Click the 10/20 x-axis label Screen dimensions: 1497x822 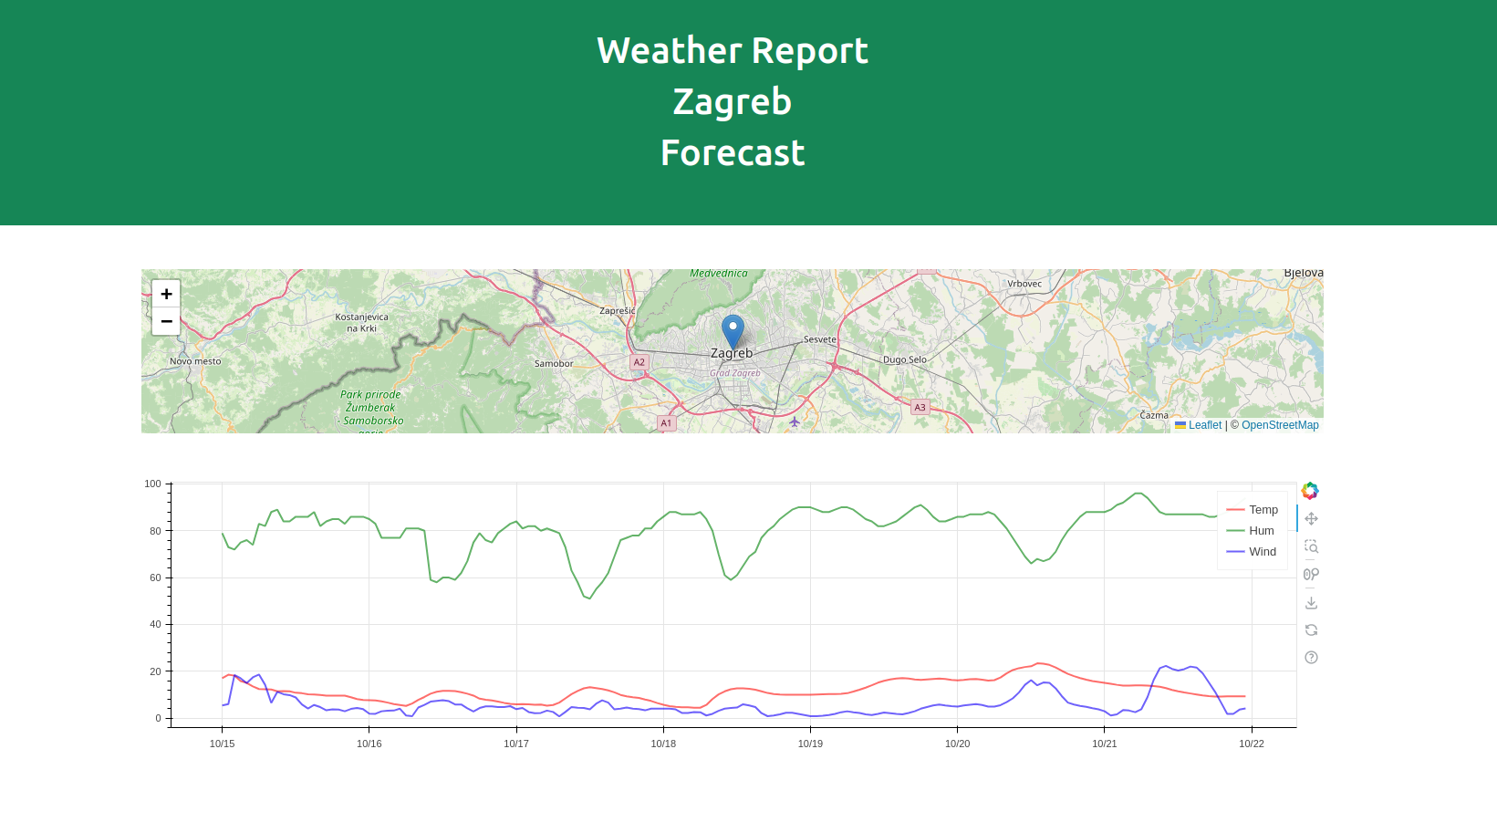pyautogui.click(x=958, y=744)
